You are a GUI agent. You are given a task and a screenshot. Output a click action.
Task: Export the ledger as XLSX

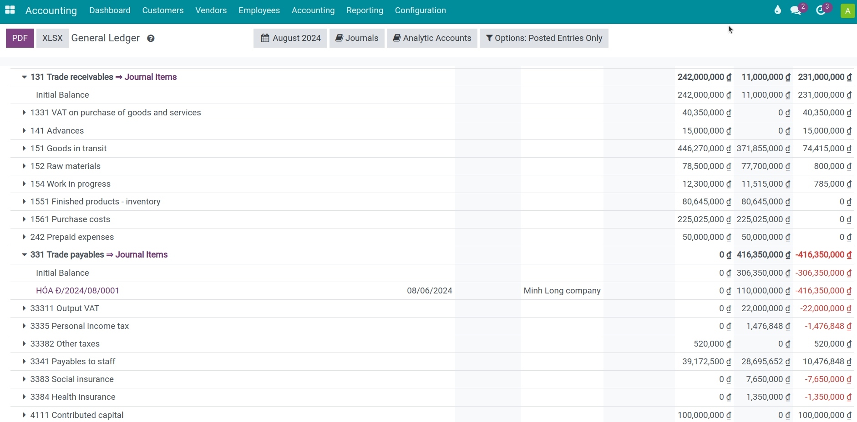[52, 38]
